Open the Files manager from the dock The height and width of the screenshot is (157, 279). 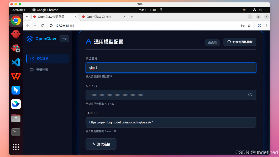(x=16, y=118)
